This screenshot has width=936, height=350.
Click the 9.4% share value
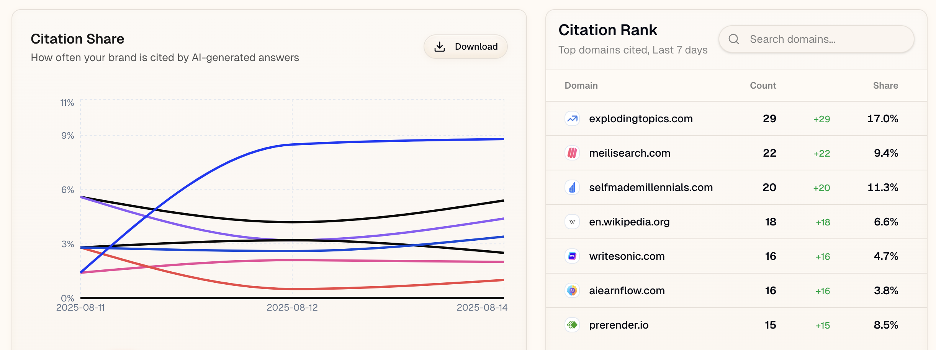pos(886,153)
